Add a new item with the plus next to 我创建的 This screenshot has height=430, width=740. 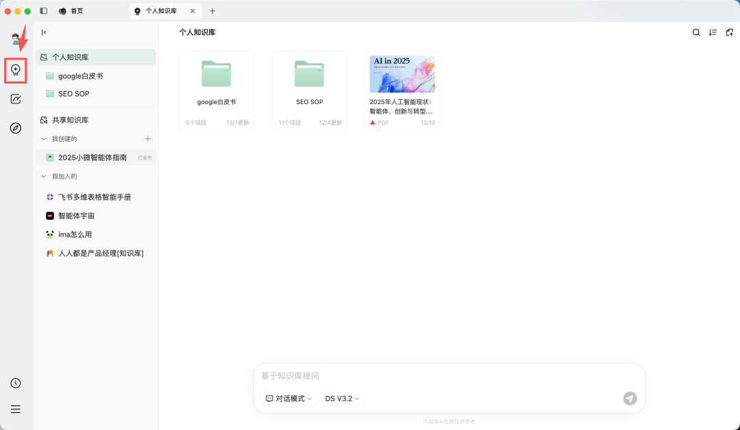tap(147, 138)
